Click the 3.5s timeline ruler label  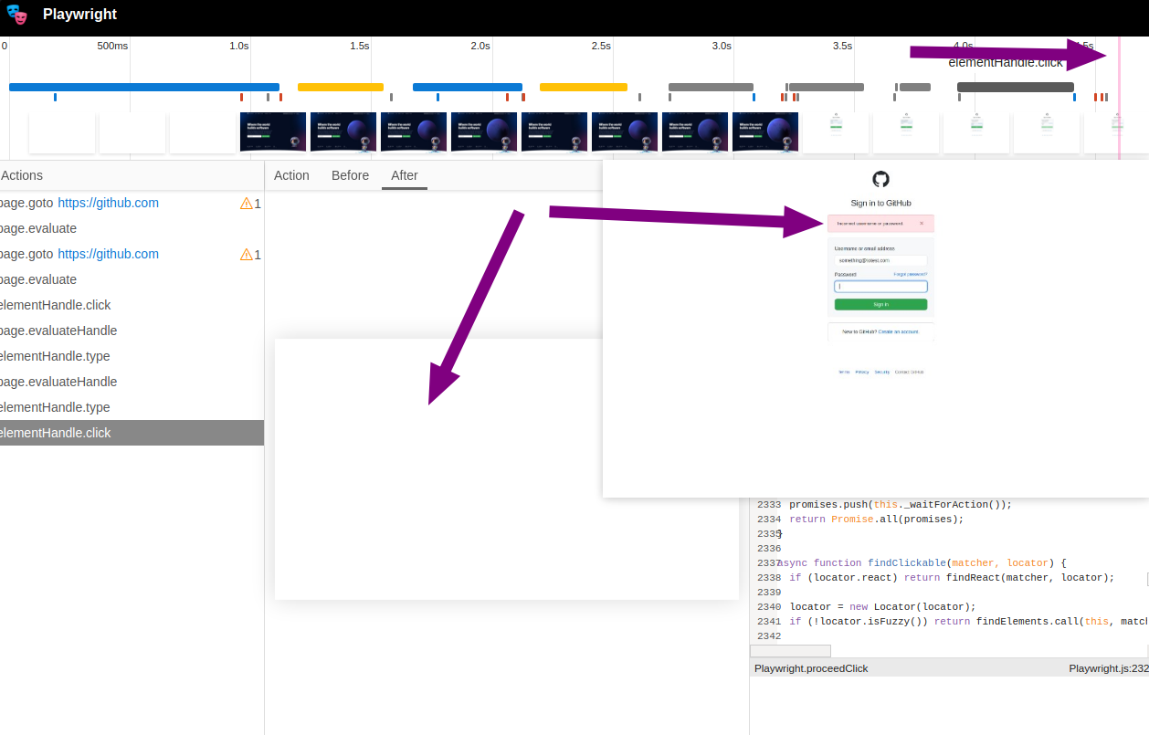[842, 46]
